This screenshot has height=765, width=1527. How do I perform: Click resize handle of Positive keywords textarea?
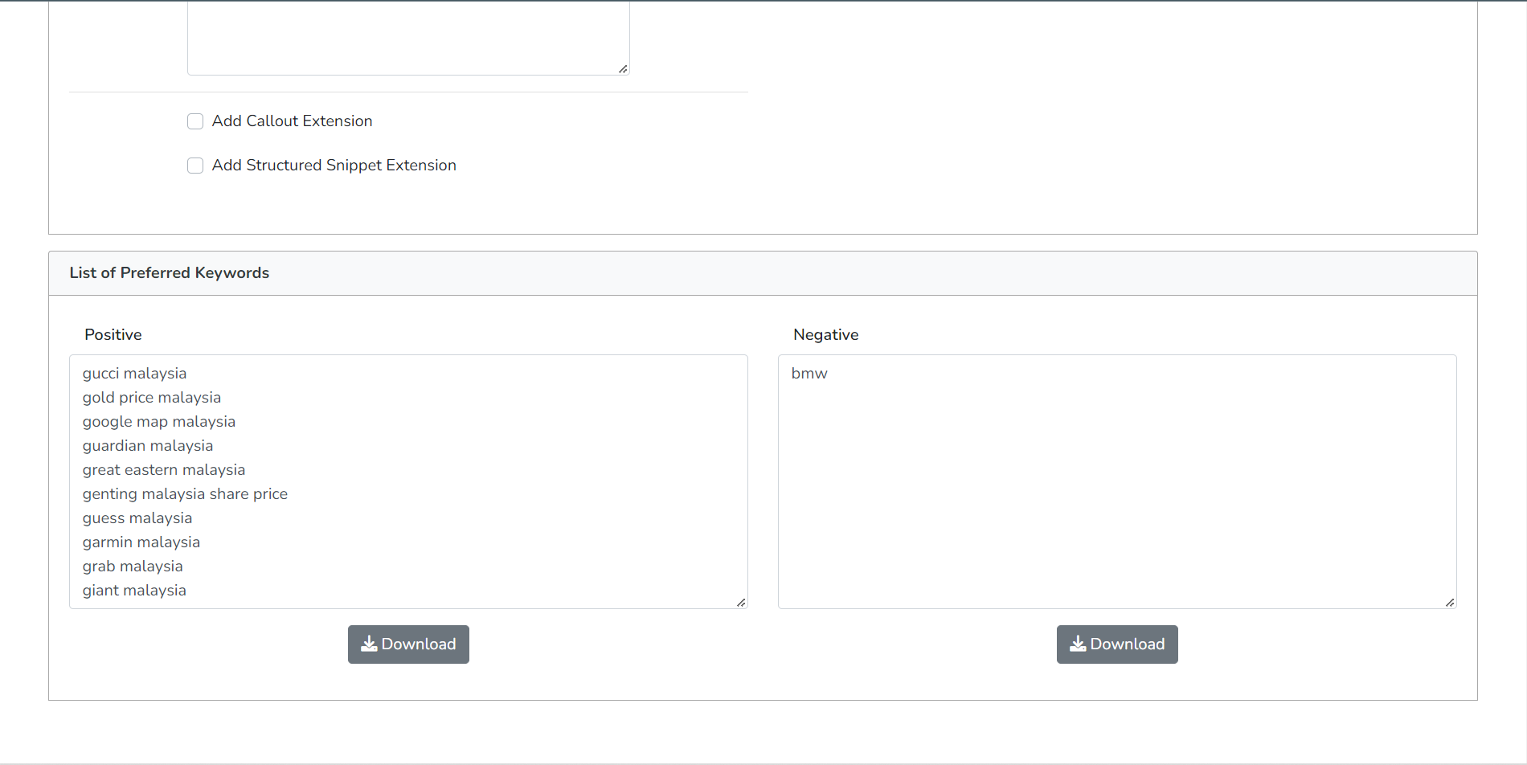click(x=741, y=602)
